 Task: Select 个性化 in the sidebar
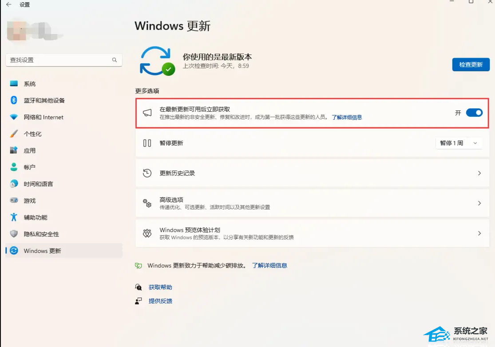point(64,134)
